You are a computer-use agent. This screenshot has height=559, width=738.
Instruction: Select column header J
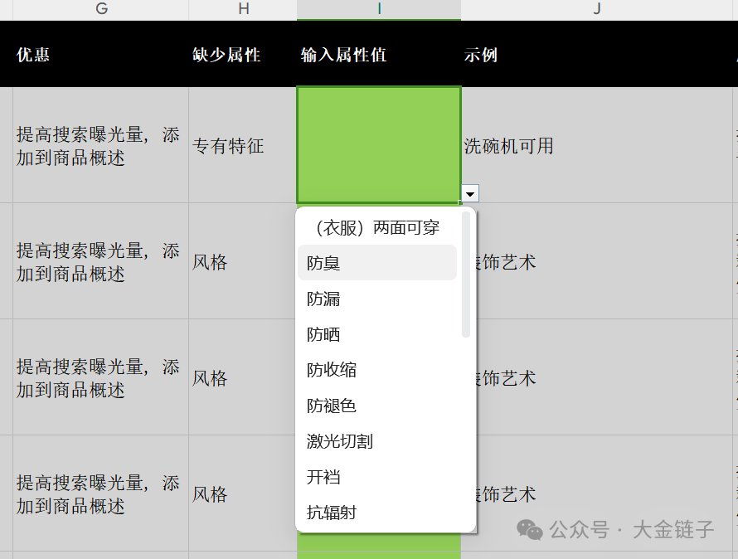click(596, 10)
